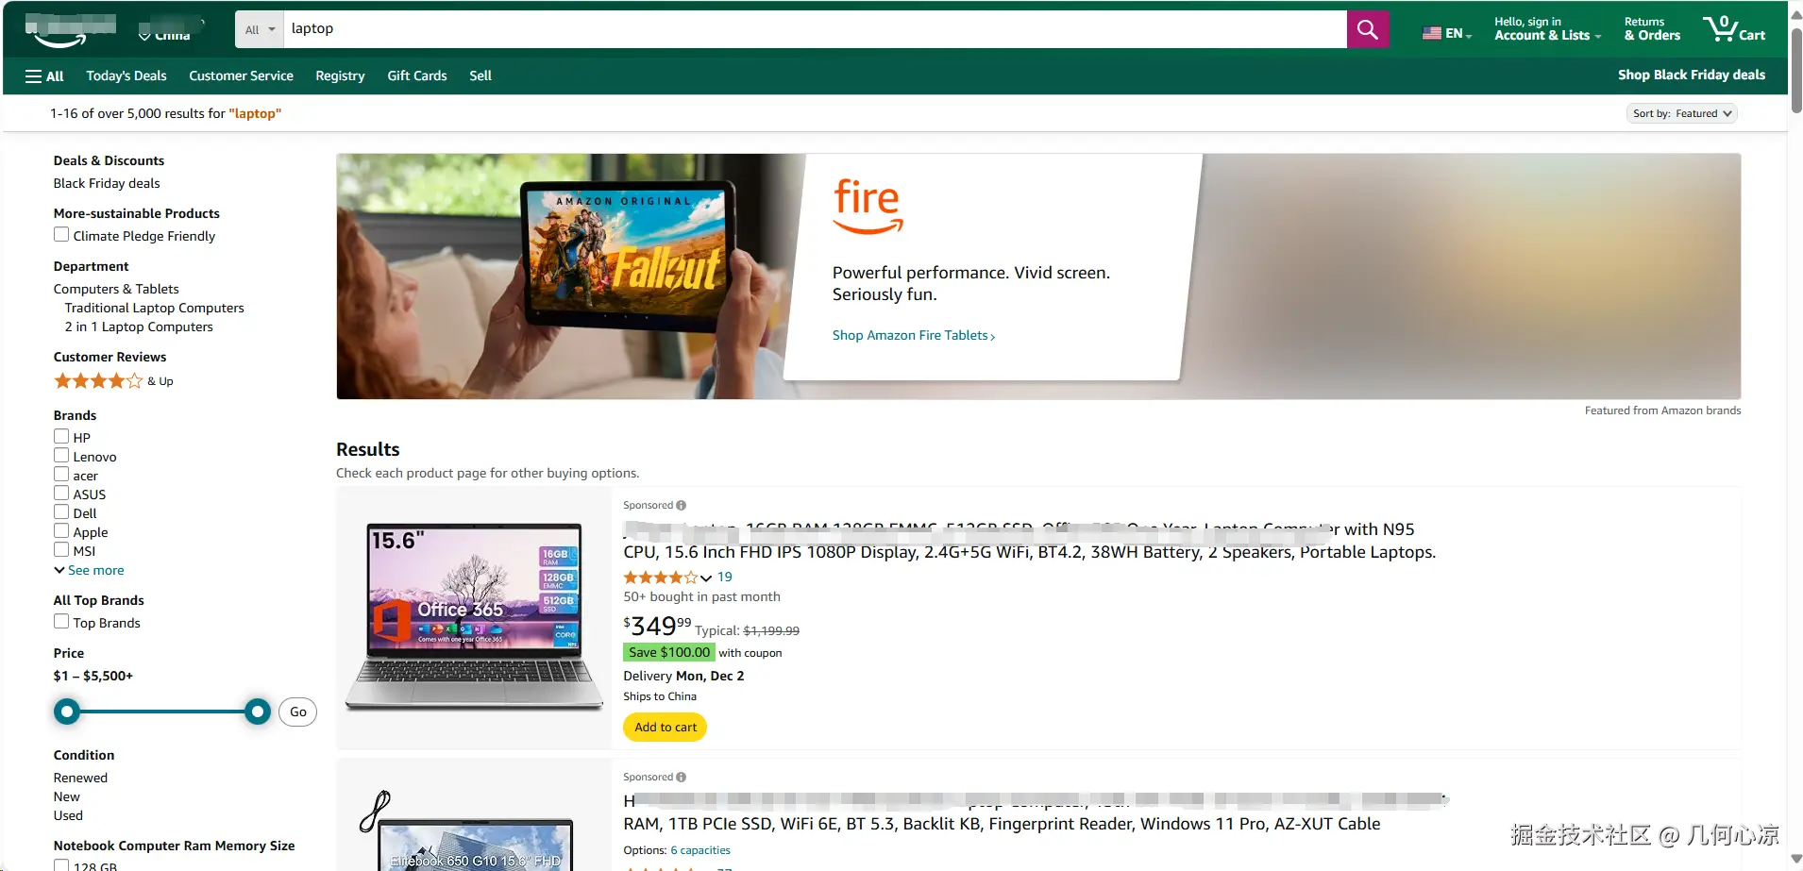Click the delivery location pin for China
1803x871 pixels.
coord(144,35)
